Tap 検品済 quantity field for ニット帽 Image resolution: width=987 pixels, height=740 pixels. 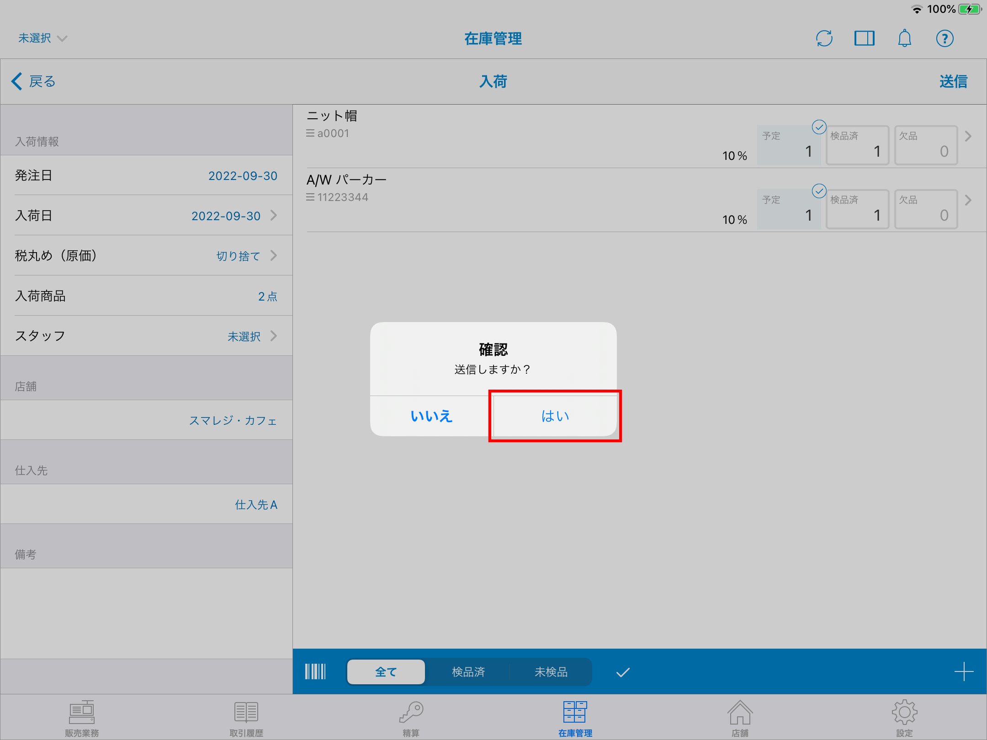tap(857, 145)
